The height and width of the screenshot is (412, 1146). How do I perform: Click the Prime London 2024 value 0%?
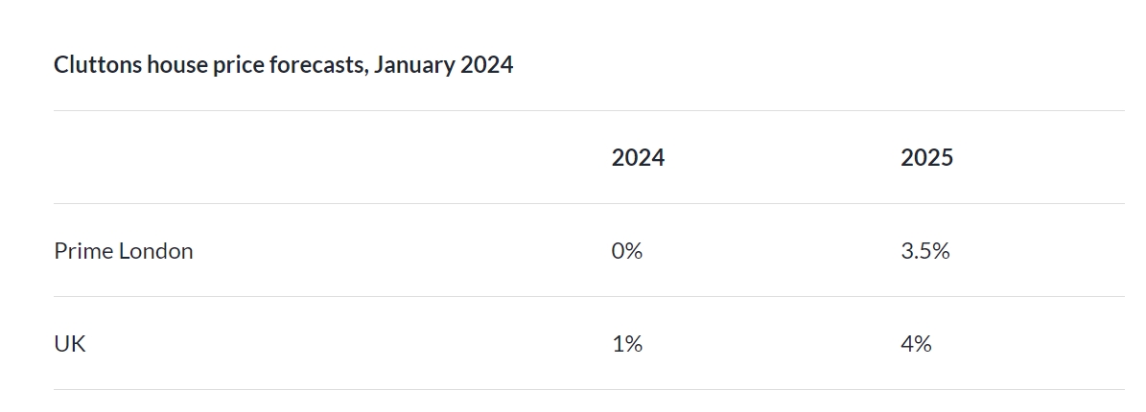pos(627,251)
